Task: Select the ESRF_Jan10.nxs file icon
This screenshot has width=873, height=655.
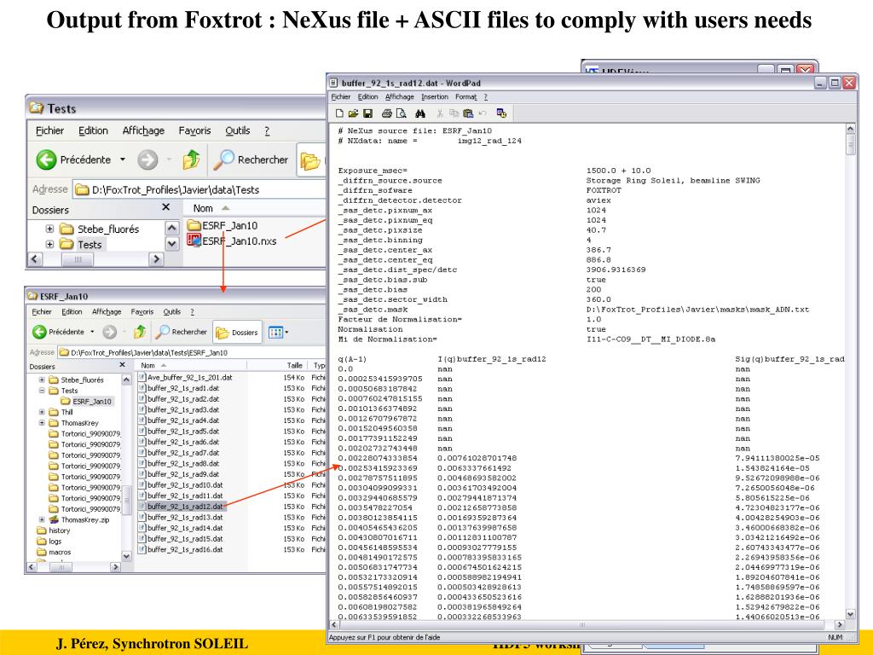Action: [194, 241]
